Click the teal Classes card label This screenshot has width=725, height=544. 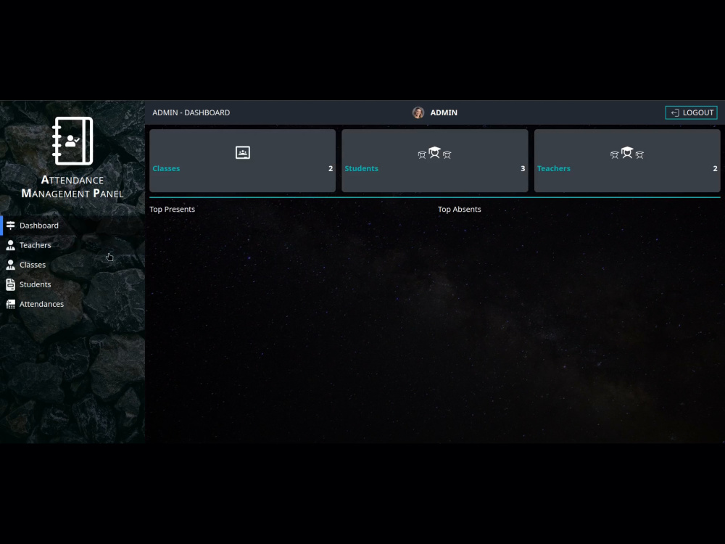166,168
